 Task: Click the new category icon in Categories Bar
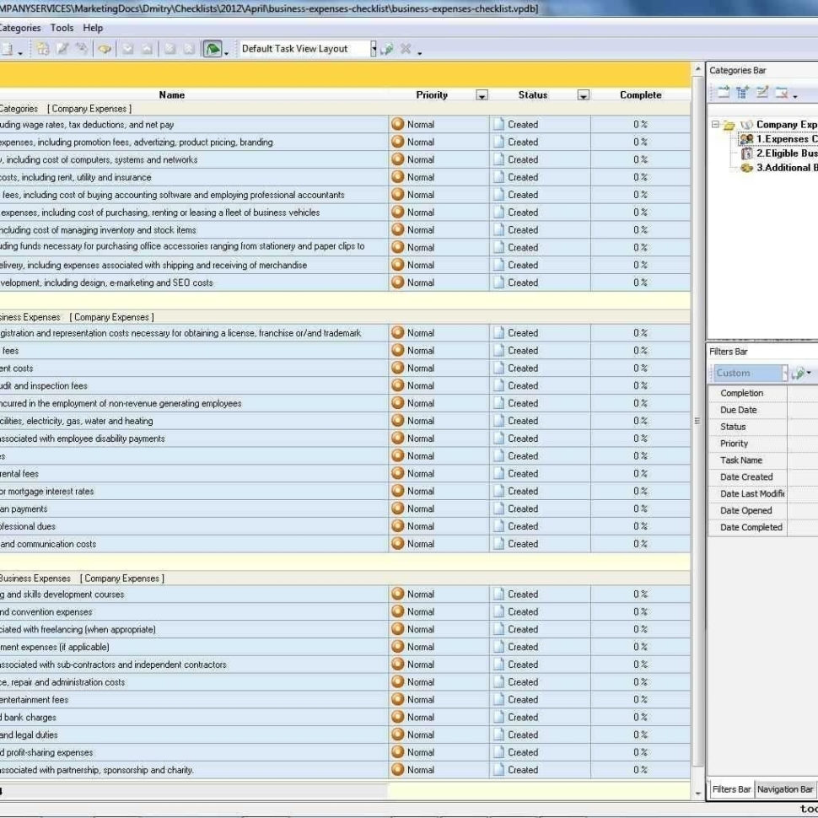(x=724, y=91)
